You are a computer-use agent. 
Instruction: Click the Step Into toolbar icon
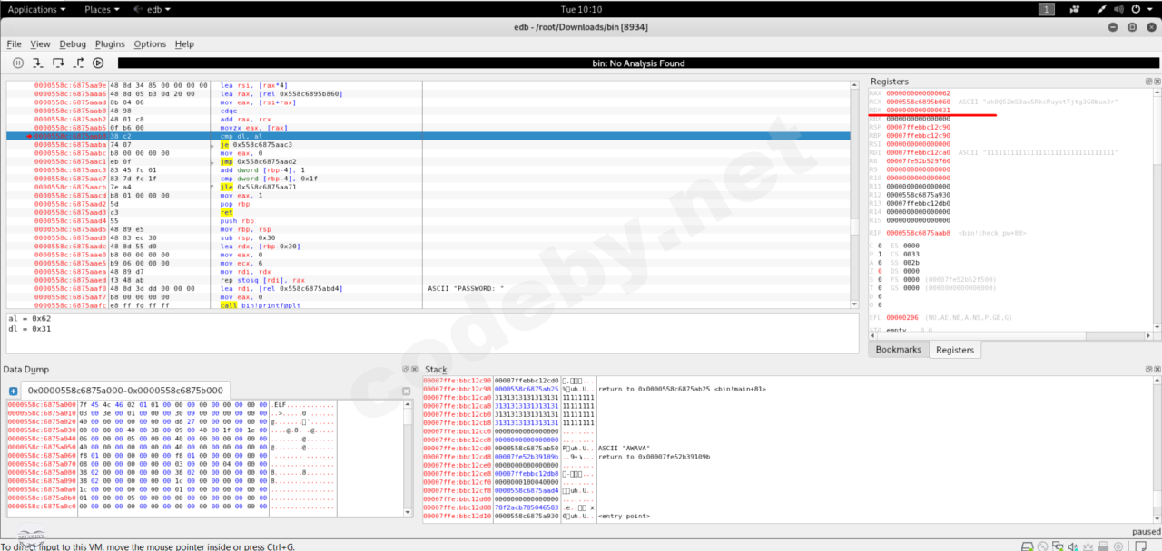(x=38, y=63)
